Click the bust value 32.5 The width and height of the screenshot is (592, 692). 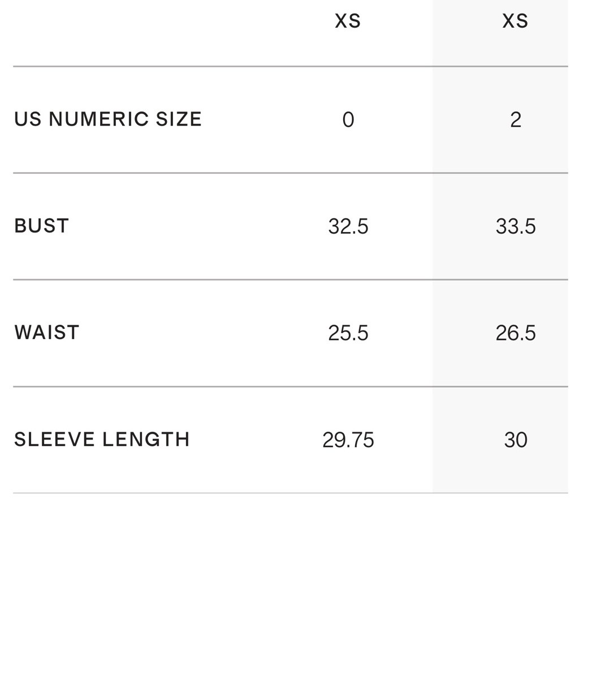point(348,226)
